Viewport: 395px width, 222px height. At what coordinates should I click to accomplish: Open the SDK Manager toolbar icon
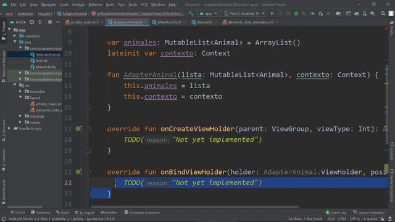coord(373,14)
